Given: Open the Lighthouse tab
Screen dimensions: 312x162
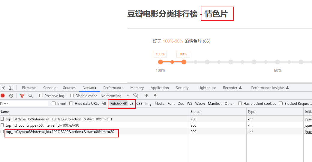Looking at the screenshot, I should (x=207, y=87).
